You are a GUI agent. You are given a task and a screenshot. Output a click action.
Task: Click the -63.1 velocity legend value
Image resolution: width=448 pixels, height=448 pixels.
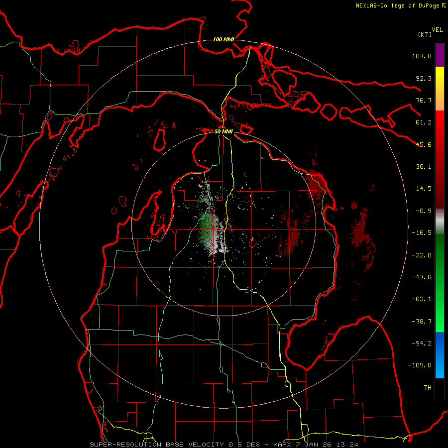pyautogui.click(x=422, y=299)
